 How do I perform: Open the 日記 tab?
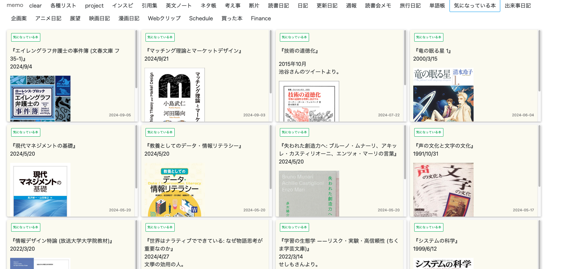pos(303,6)
